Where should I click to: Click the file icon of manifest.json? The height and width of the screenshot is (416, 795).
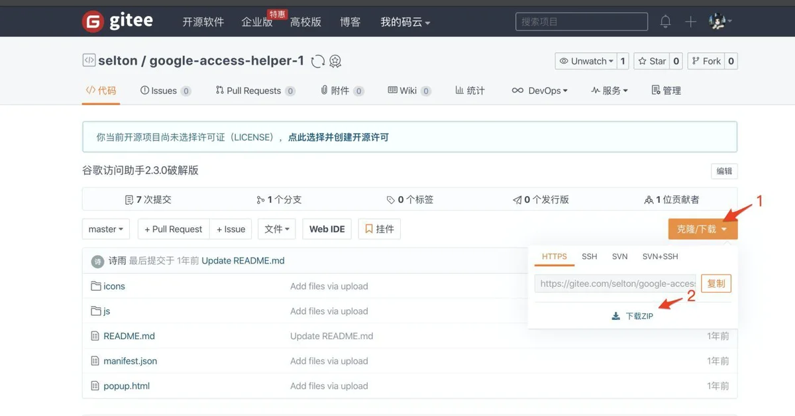(95, 361)
